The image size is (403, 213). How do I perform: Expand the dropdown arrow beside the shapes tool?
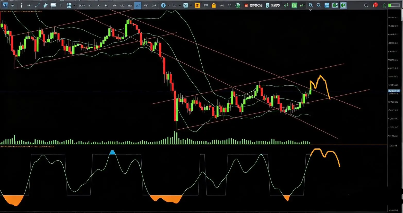[74, 5]
